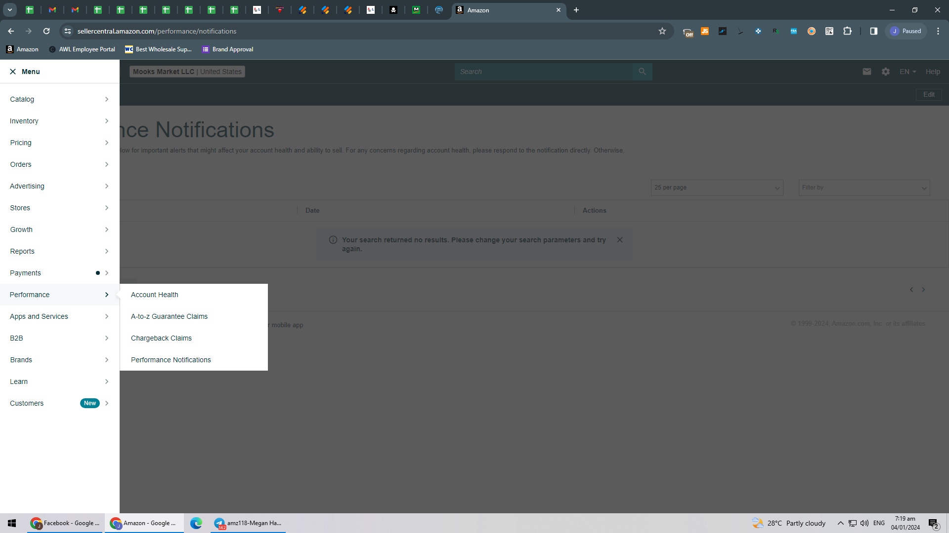Expand the Orders menu section
The image size is (949, 533).
[x=60, y=164]
